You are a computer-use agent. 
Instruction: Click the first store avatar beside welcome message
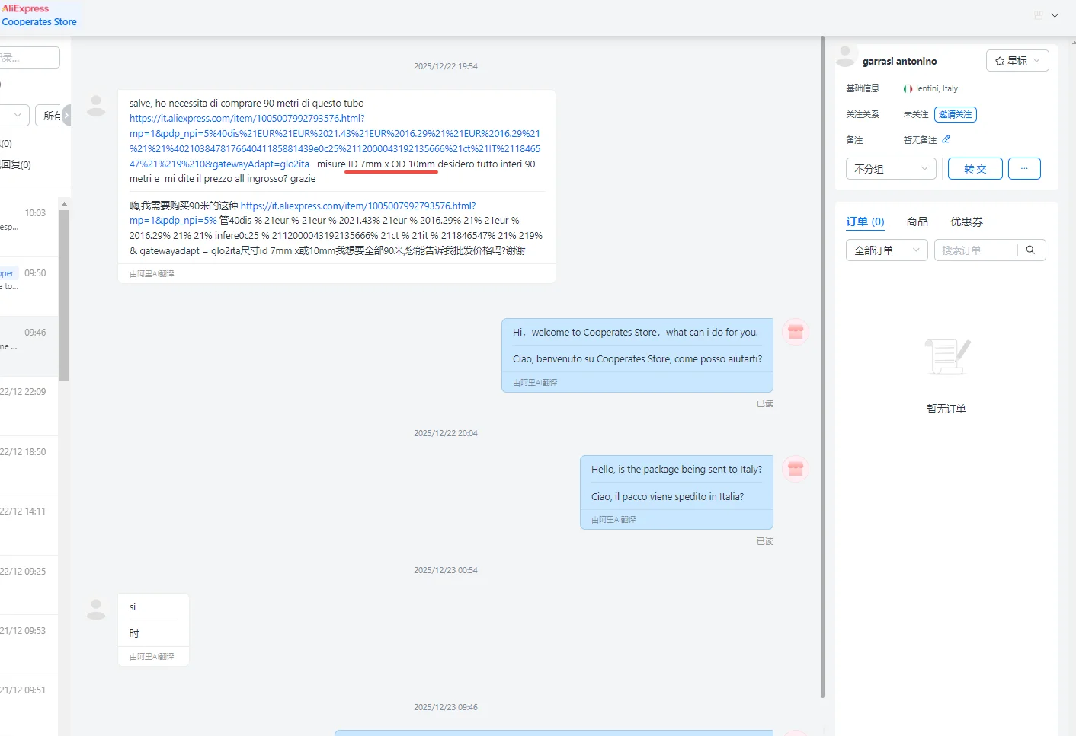796,332
